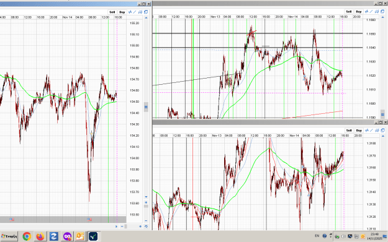Click Sell in the bottom-right chart window

(x=349, y=131)
